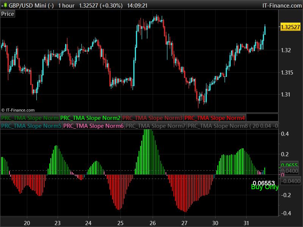Select the PRC_TMA Slope Norm6 indicator label

[x=93, y=126]
